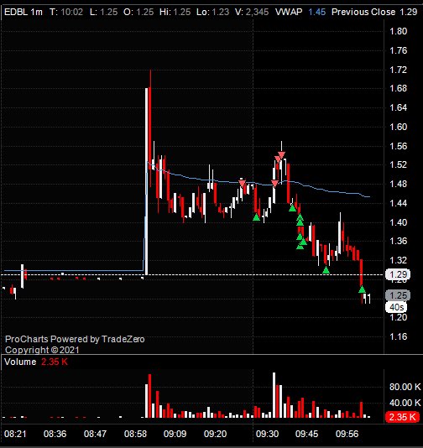Click the red 2.35 K next to Volume

tap(55, 362)
